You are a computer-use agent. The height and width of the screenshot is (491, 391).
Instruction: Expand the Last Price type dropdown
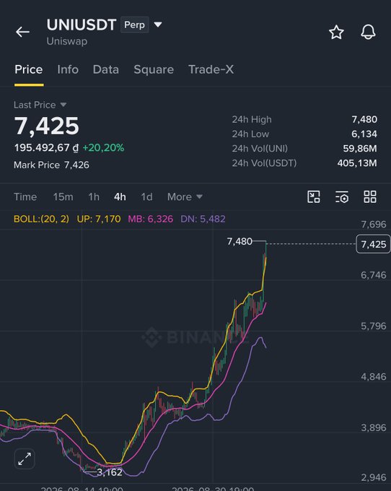tap(63, 105)
